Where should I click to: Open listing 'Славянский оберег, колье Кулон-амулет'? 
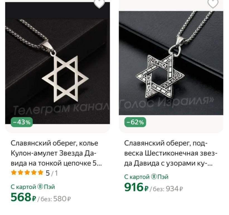coord(56,153)
